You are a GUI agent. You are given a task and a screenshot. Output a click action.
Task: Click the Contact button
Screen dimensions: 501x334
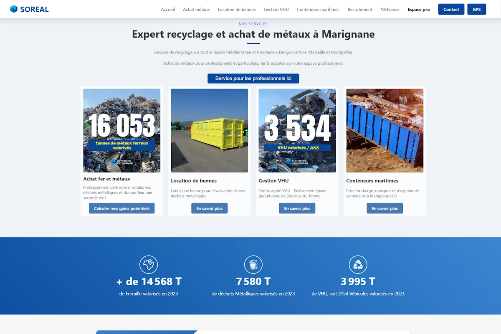(x=451, y=9)
